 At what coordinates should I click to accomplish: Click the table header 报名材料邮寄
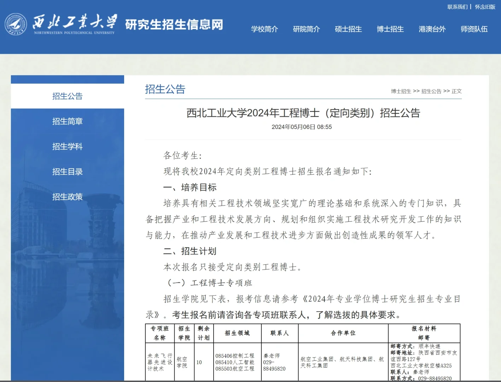[424, 333]
